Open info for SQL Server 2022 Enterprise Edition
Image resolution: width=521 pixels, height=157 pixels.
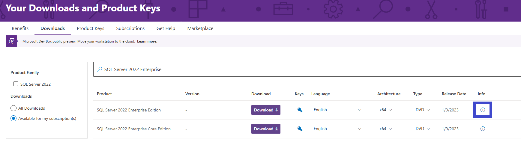click(x=483, y=110)
